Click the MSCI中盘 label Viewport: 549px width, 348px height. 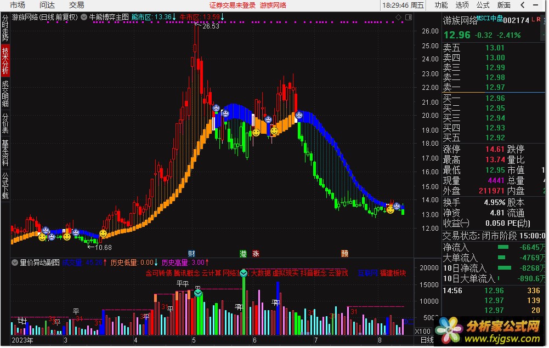(x=490, y=18)
